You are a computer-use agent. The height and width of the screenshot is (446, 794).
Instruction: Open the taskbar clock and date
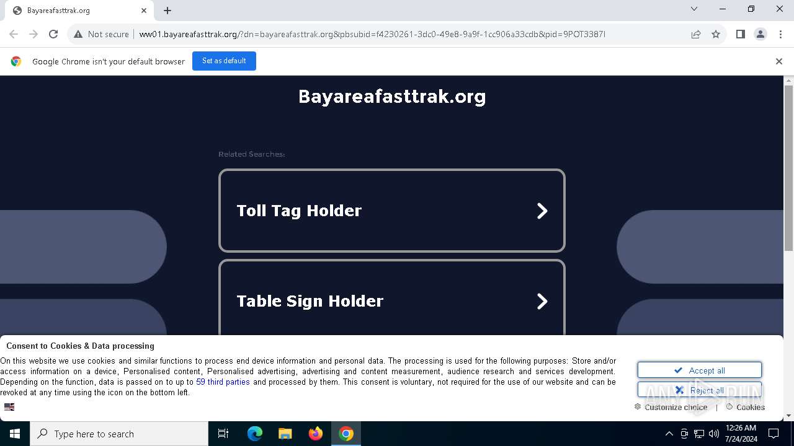pyautogui.click(x=741, y=434)
